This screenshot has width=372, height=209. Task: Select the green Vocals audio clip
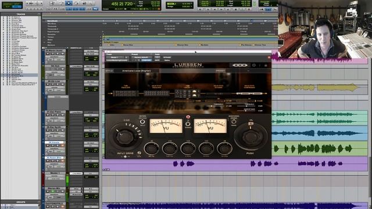[319, 149]
